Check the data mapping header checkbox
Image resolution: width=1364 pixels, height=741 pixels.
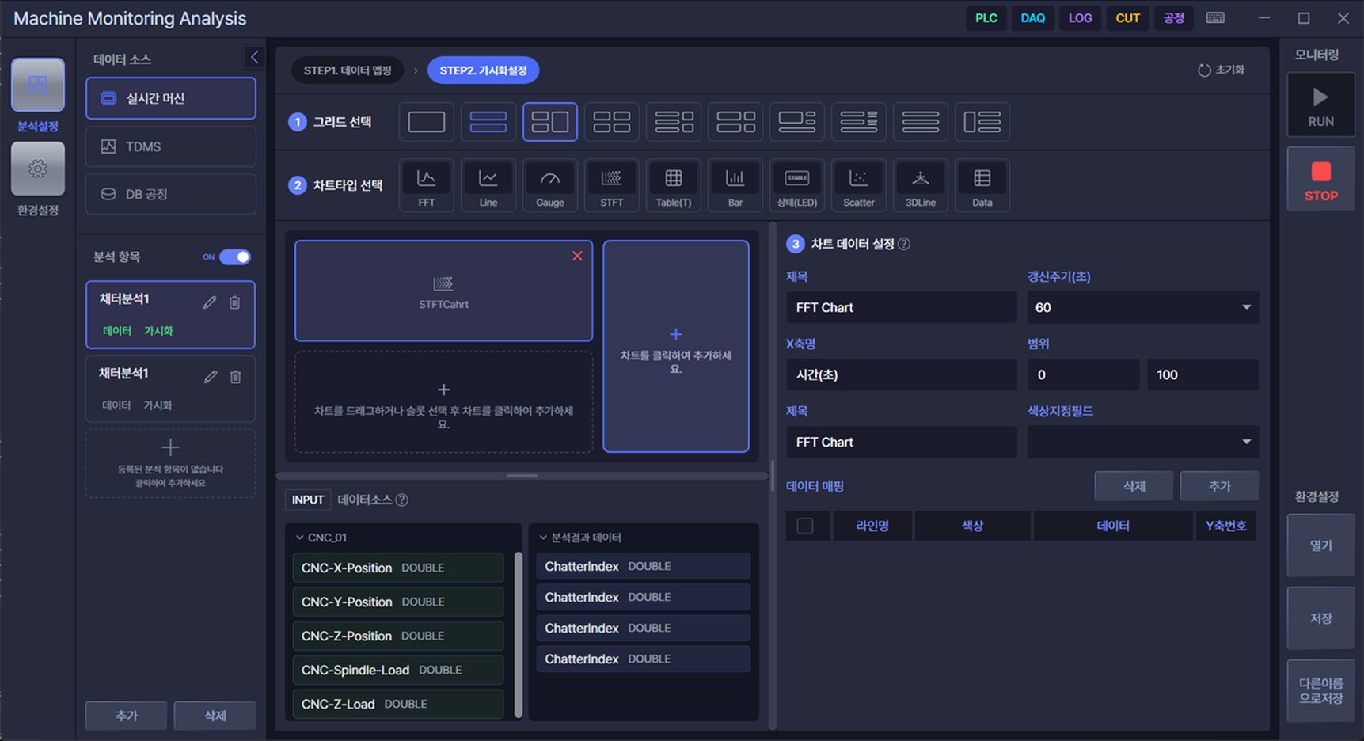coord(805,526)
